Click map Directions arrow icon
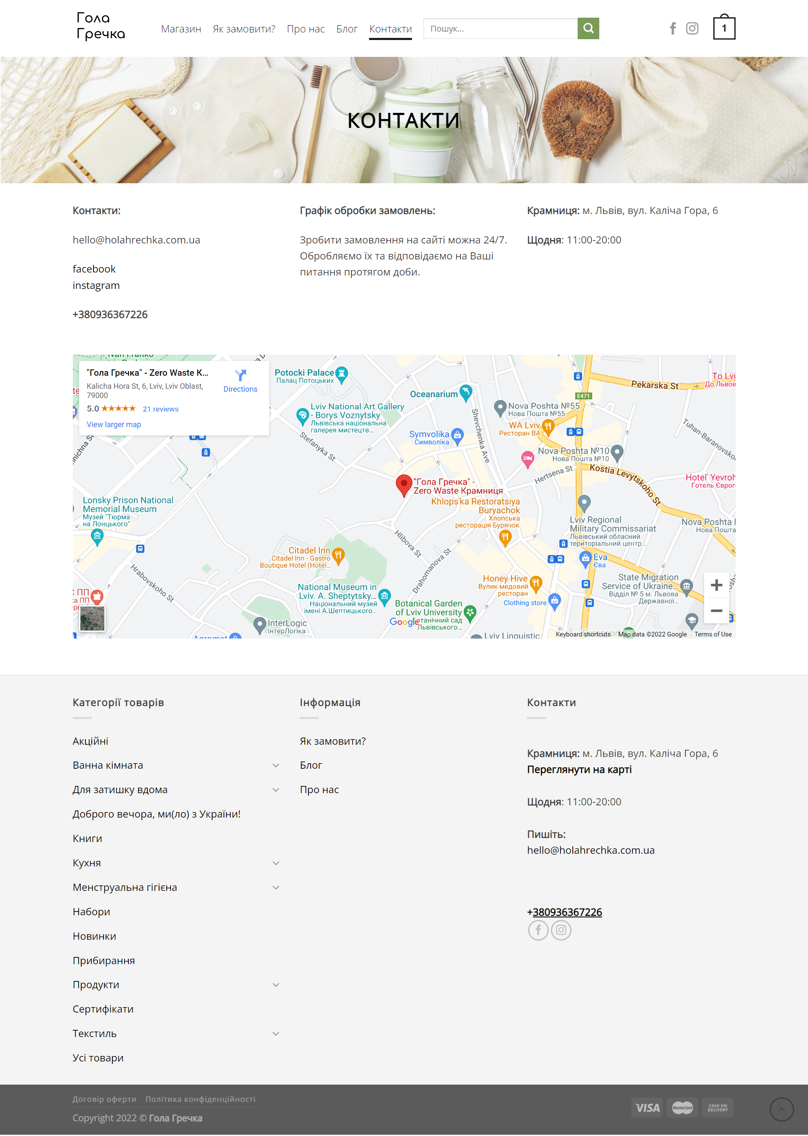The image size is (808, 1136). tap(240, 375)
